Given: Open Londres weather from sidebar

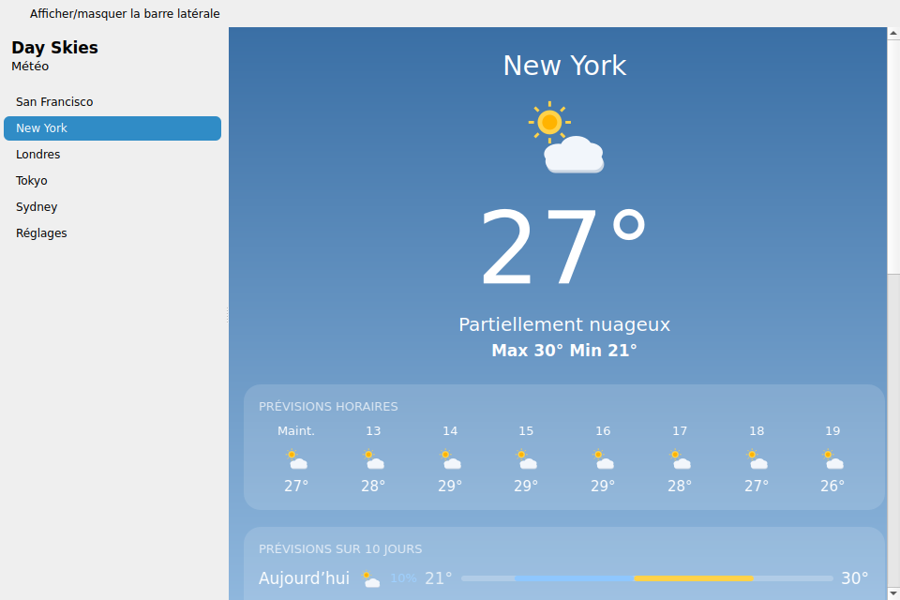Looking at the screenshot, I should click(112, 155).
